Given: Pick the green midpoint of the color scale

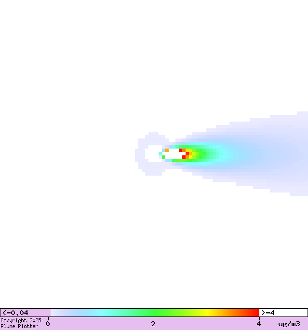Looking at the screenshot, I should click(x=154, y=313).
